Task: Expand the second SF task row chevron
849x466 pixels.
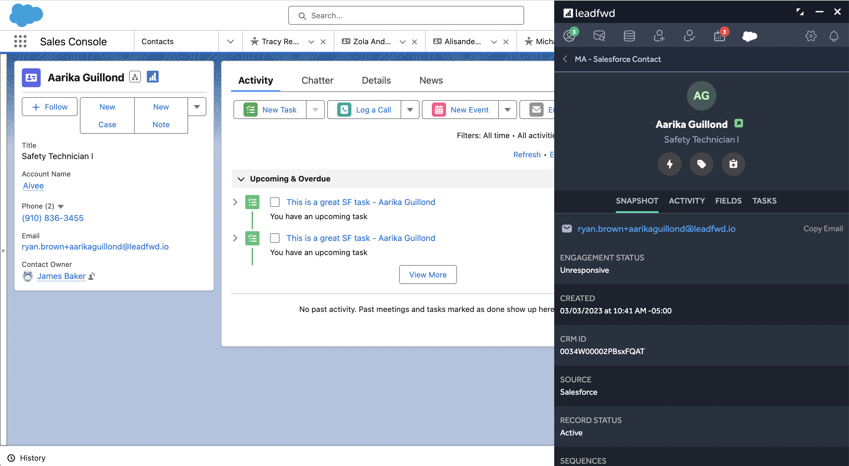Action: pyautogui.click(x=235, y=238)
